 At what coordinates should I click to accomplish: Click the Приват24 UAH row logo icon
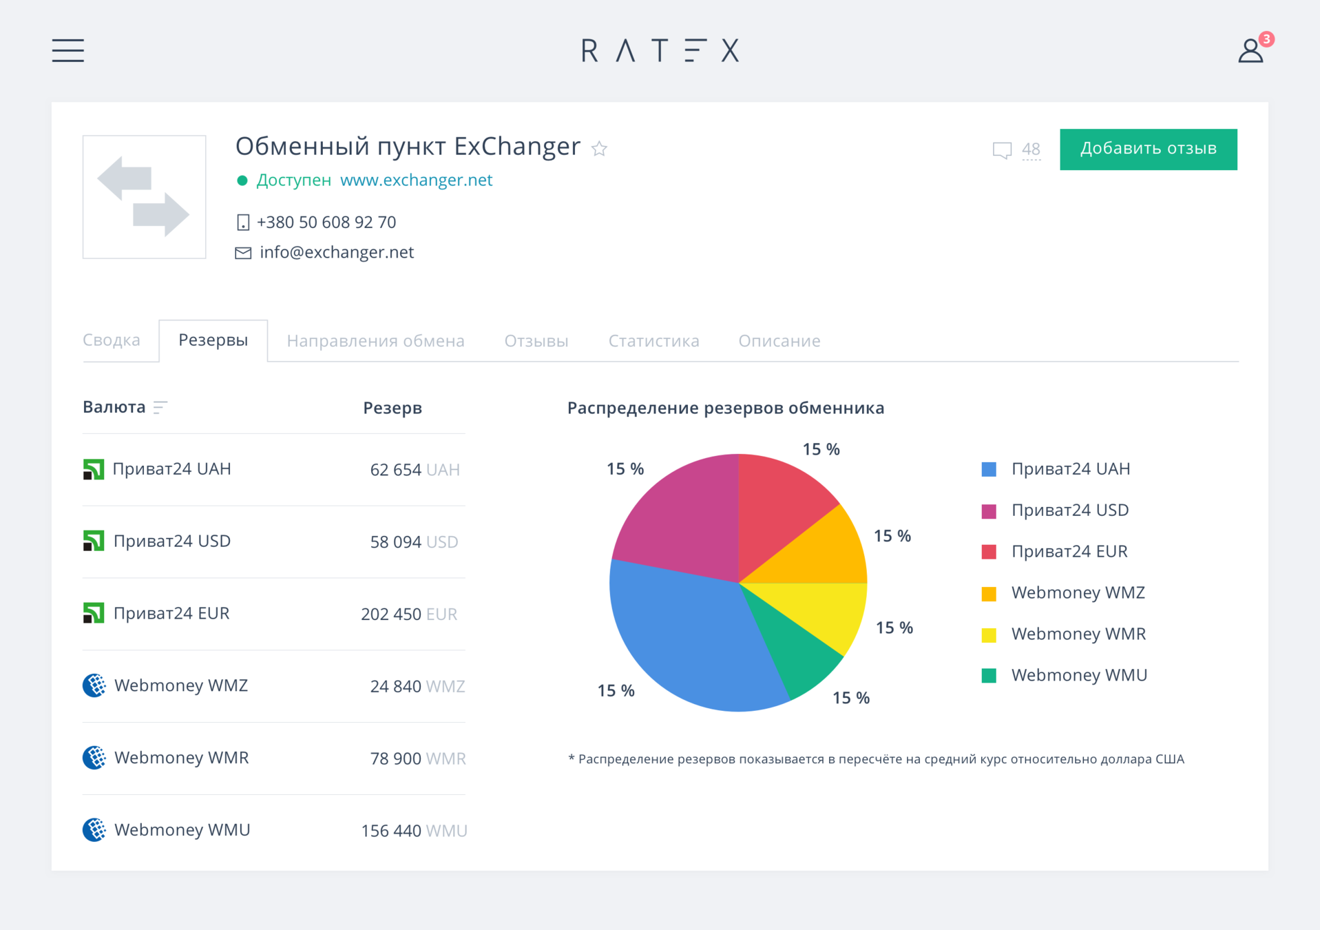pos(94,469)
